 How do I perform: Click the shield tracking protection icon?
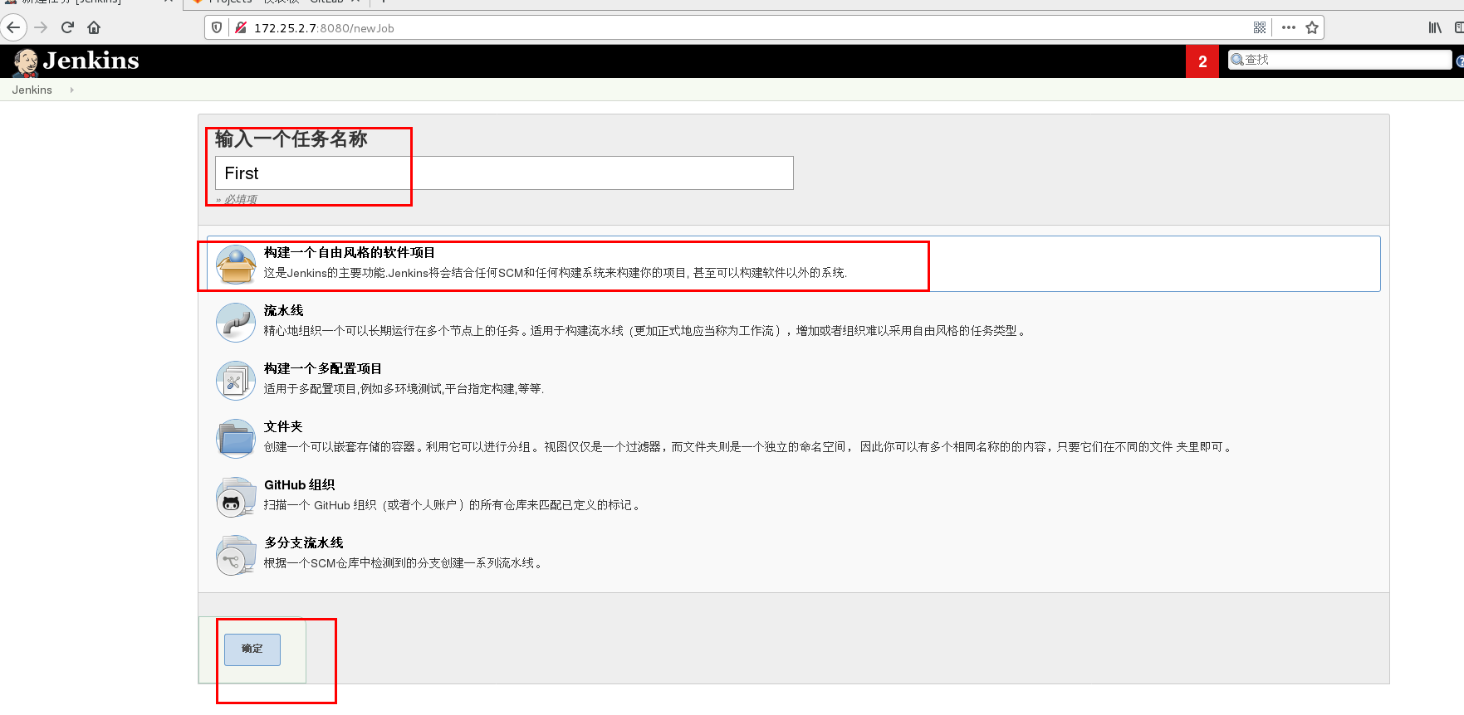tap(217, 27)
